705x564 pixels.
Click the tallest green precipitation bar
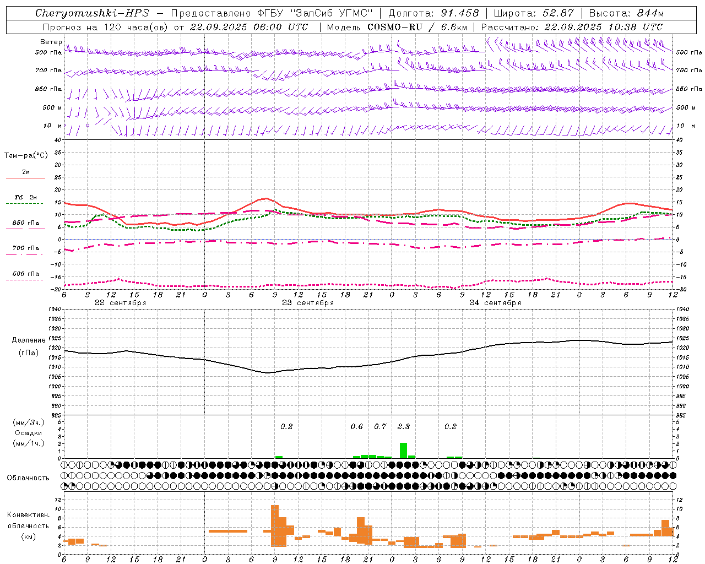(x=403, y=451)
